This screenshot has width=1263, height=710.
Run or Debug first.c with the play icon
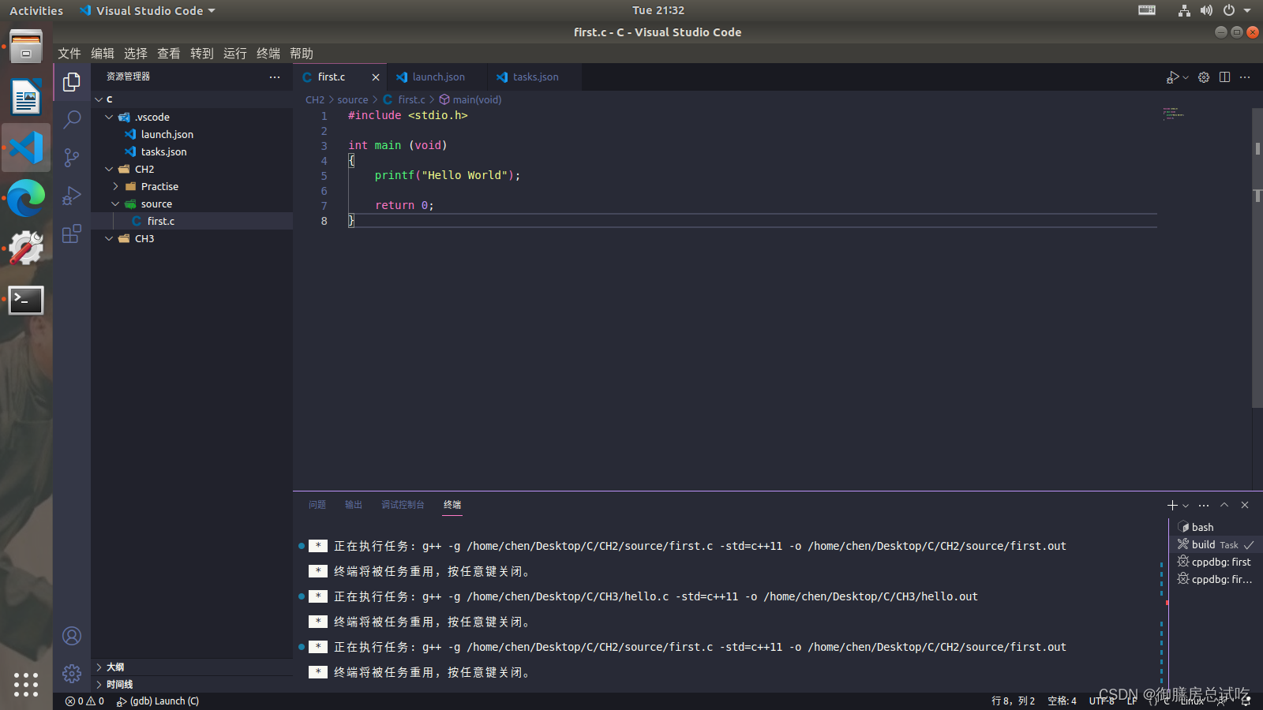(1172, 77)
